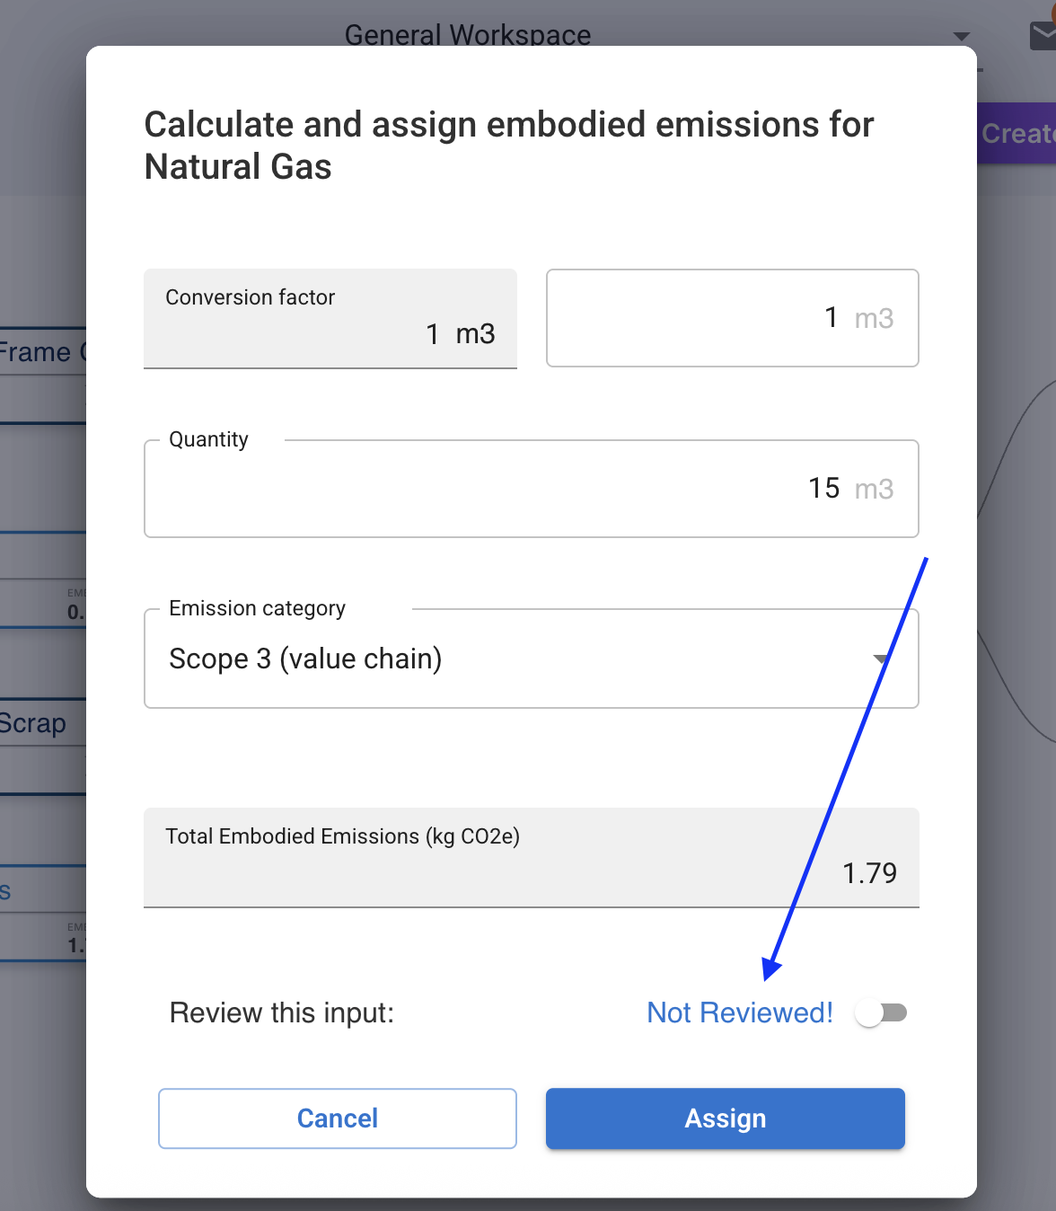Toggle the Review this input switch

[881, 1013]
